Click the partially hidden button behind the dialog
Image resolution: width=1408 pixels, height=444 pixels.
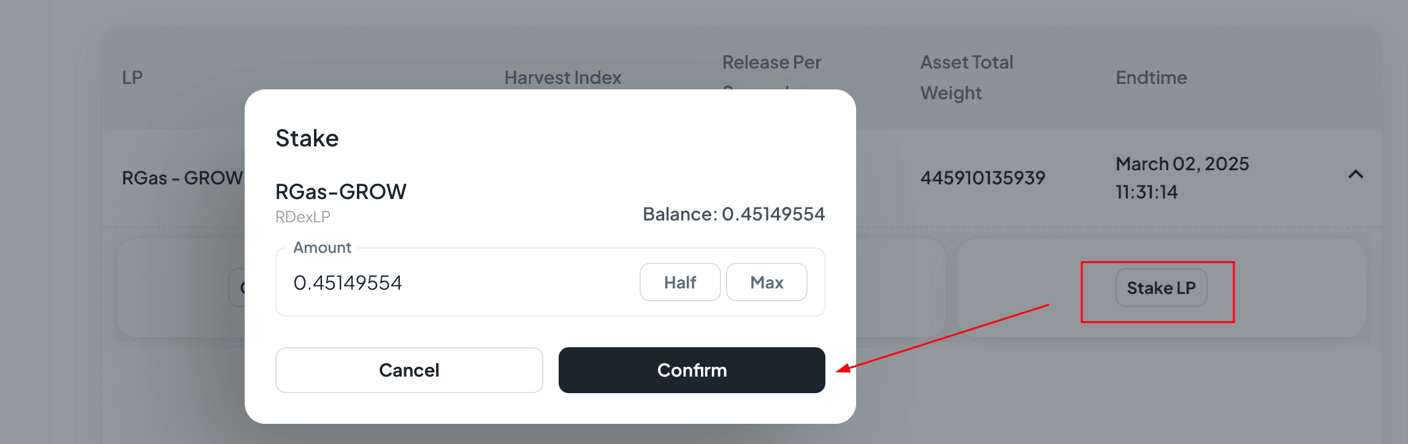pos(237,287)
